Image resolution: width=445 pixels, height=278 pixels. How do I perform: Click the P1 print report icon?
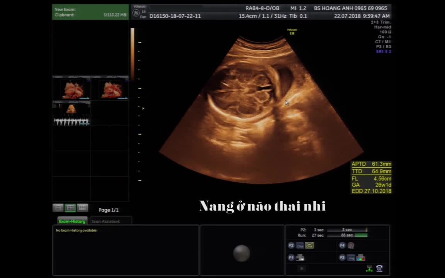pos(300,257)
